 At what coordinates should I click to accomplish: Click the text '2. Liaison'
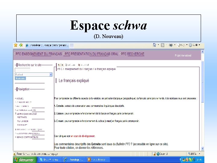coord(59,113)
